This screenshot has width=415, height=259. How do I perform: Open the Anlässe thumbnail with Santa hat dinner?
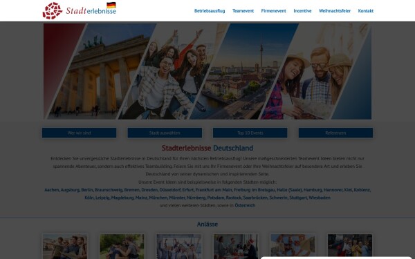pyautogui.click(x=236, y=247)
